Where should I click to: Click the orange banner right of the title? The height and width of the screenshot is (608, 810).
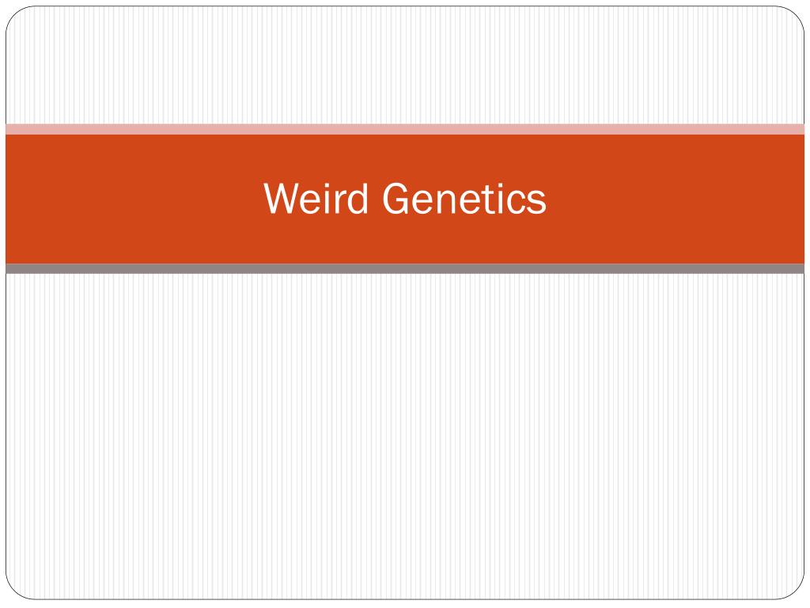click(x=676, y=199)
